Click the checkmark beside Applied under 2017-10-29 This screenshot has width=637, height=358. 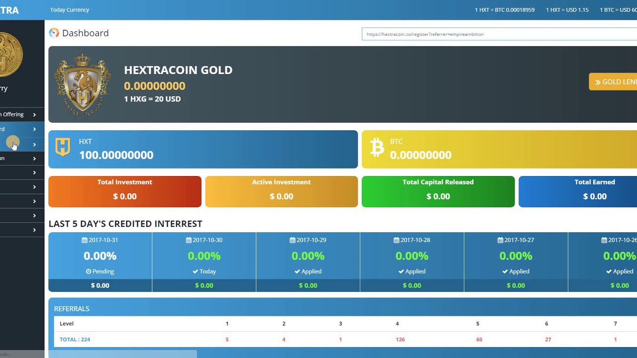point(297,271)
